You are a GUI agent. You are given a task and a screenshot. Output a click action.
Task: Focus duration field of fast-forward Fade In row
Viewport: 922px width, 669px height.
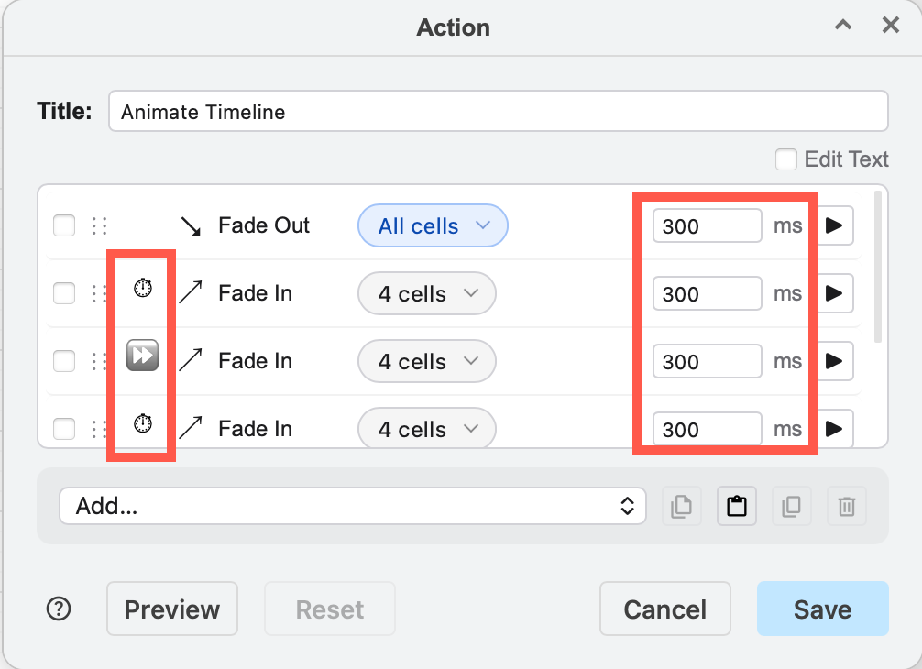pyautogui.click(x=708, y=361)
